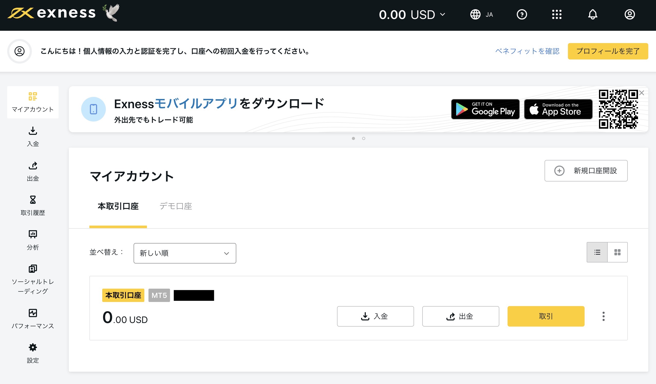
Task: Select the 本取引口座 tab
Action: [118, 206]
